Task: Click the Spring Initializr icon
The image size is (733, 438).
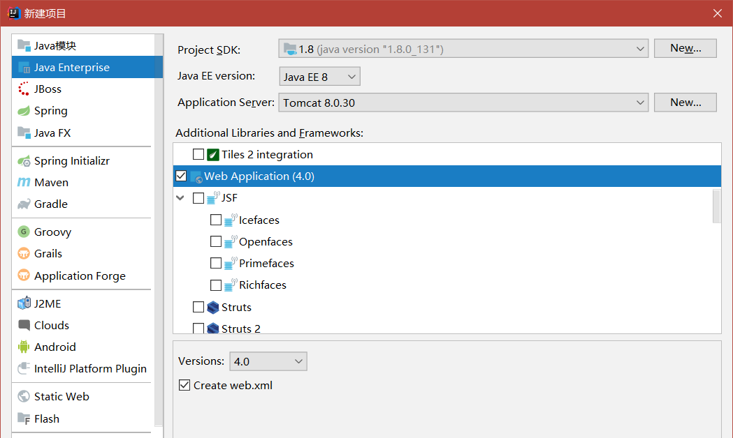Action: click(24, 161)
